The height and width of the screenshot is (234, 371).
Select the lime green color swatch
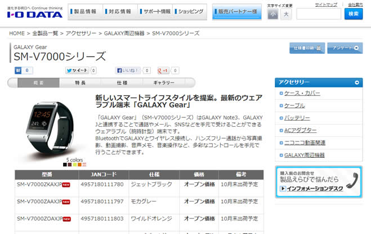[x=75, y=164]
